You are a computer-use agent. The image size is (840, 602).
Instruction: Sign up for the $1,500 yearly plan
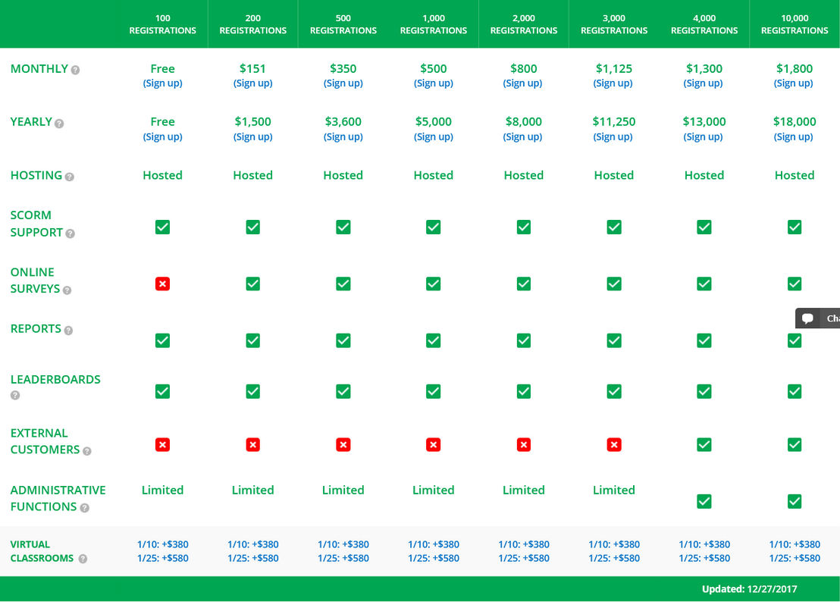[253, 136]
